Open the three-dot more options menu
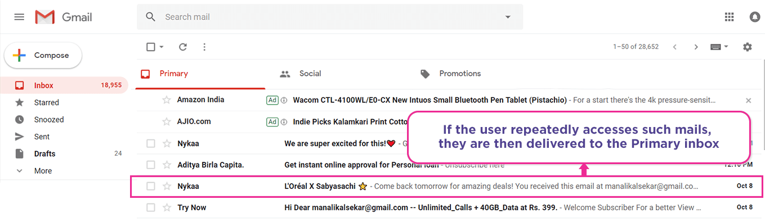765x222 pixels. (x=204, y=47)
